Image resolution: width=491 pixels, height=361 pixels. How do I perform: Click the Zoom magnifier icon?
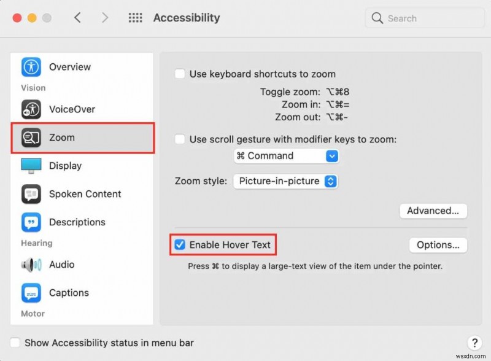tap(31, 138)
